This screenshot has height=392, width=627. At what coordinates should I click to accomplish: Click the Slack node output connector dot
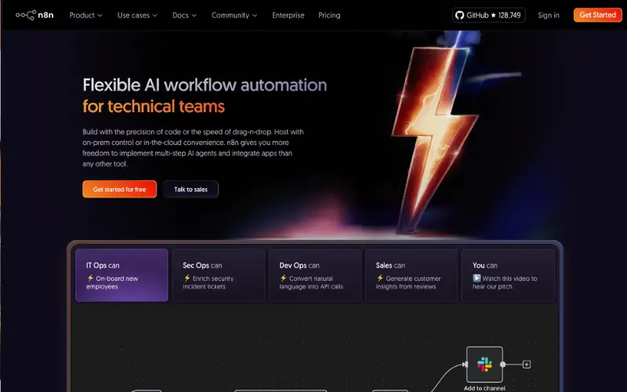502,365
